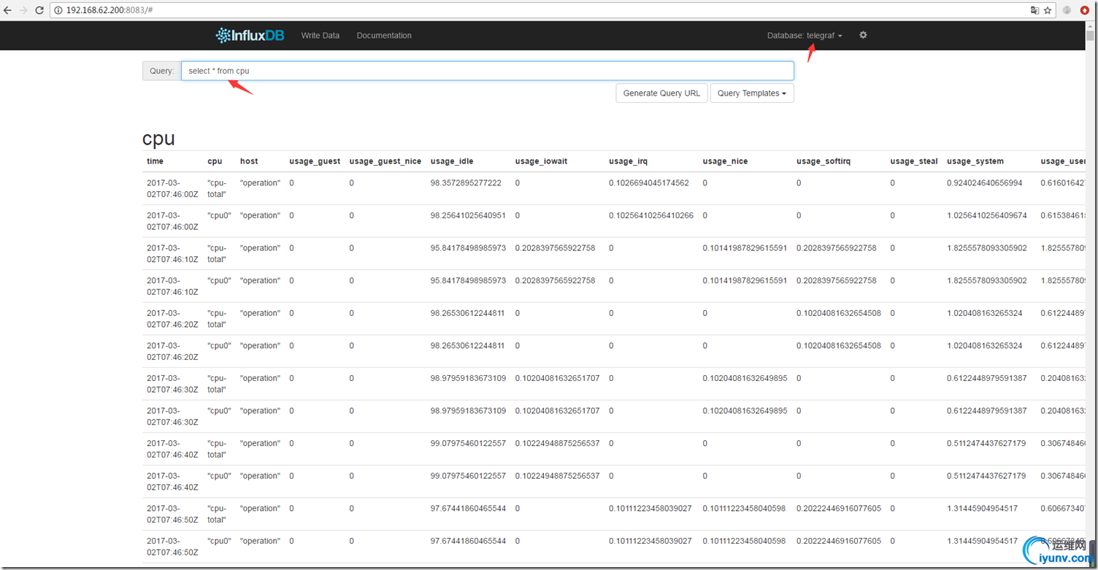Image resolution: width=1098 pixels, height=570 pixels.
Task: Select 0.10111223458039027 in its cpu0 row
Action: pos(651,541)
